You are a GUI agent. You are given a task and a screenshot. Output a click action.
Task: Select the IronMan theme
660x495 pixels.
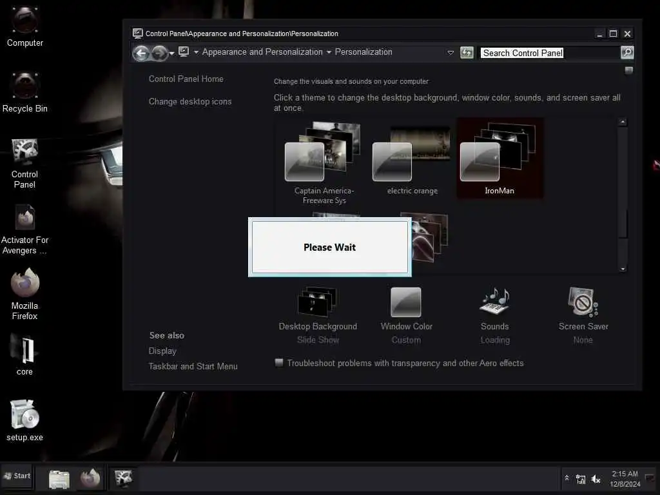[x=500, y=159]
